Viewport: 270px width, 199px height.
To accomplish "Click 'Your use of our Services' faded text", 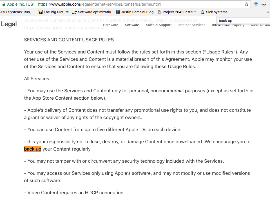I will pyautogui.click(x=111, y=20).
